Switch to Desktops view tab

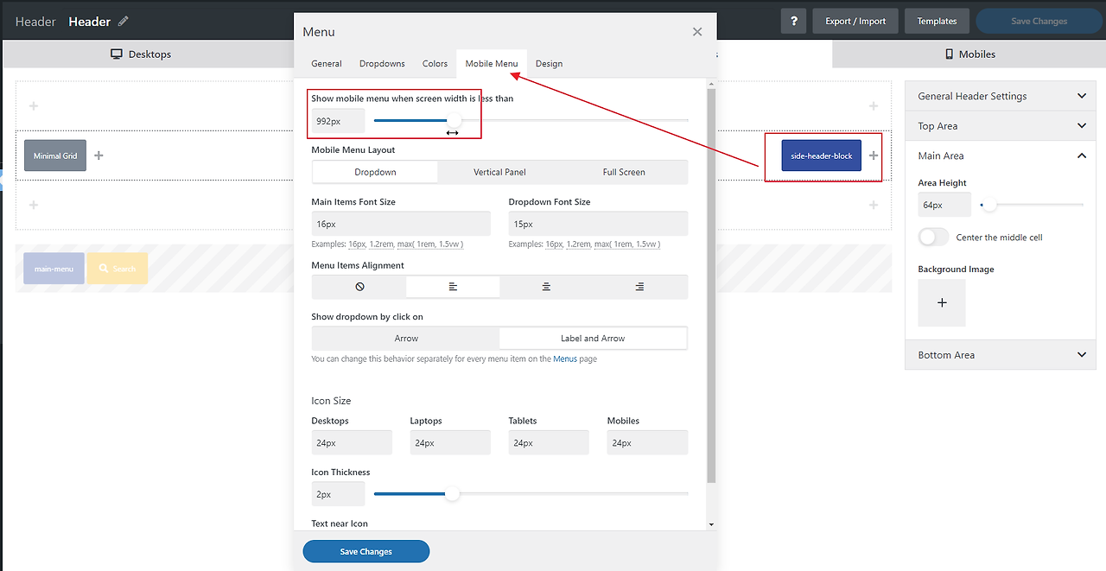(x=141, y=54)
